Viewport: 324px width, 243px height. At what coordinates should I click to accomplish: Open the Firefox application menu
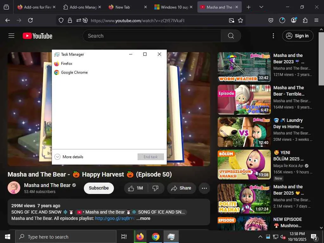(316, 20)
